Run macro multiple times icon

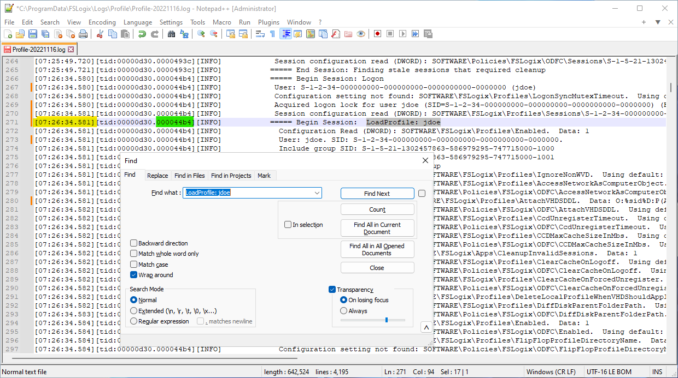(x=415, y=34)
